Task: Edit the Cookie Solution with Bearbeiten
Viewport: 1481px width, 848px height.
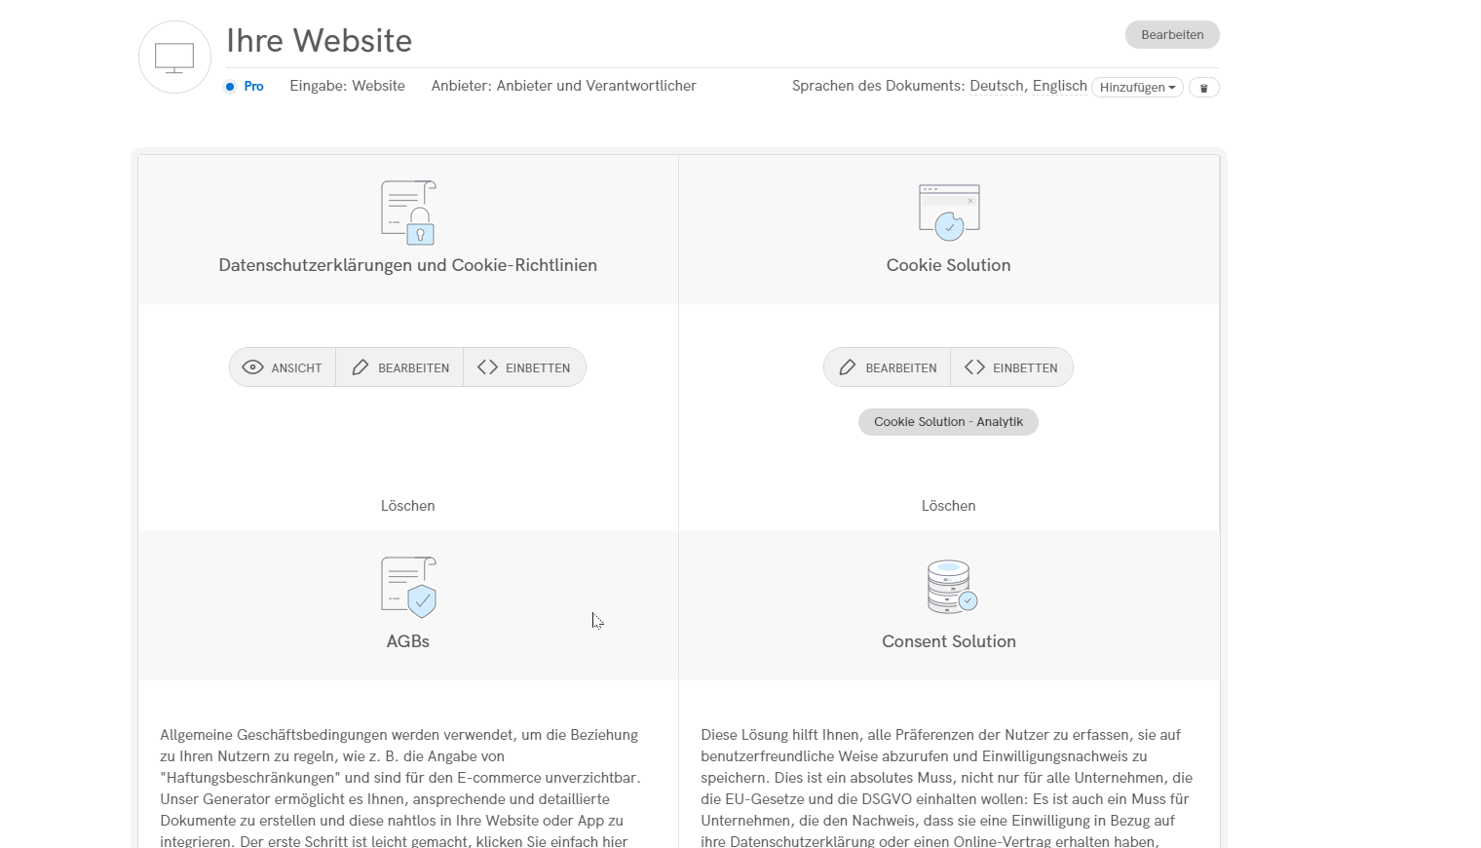Action: pyautogui.click(x=888, y=367)
